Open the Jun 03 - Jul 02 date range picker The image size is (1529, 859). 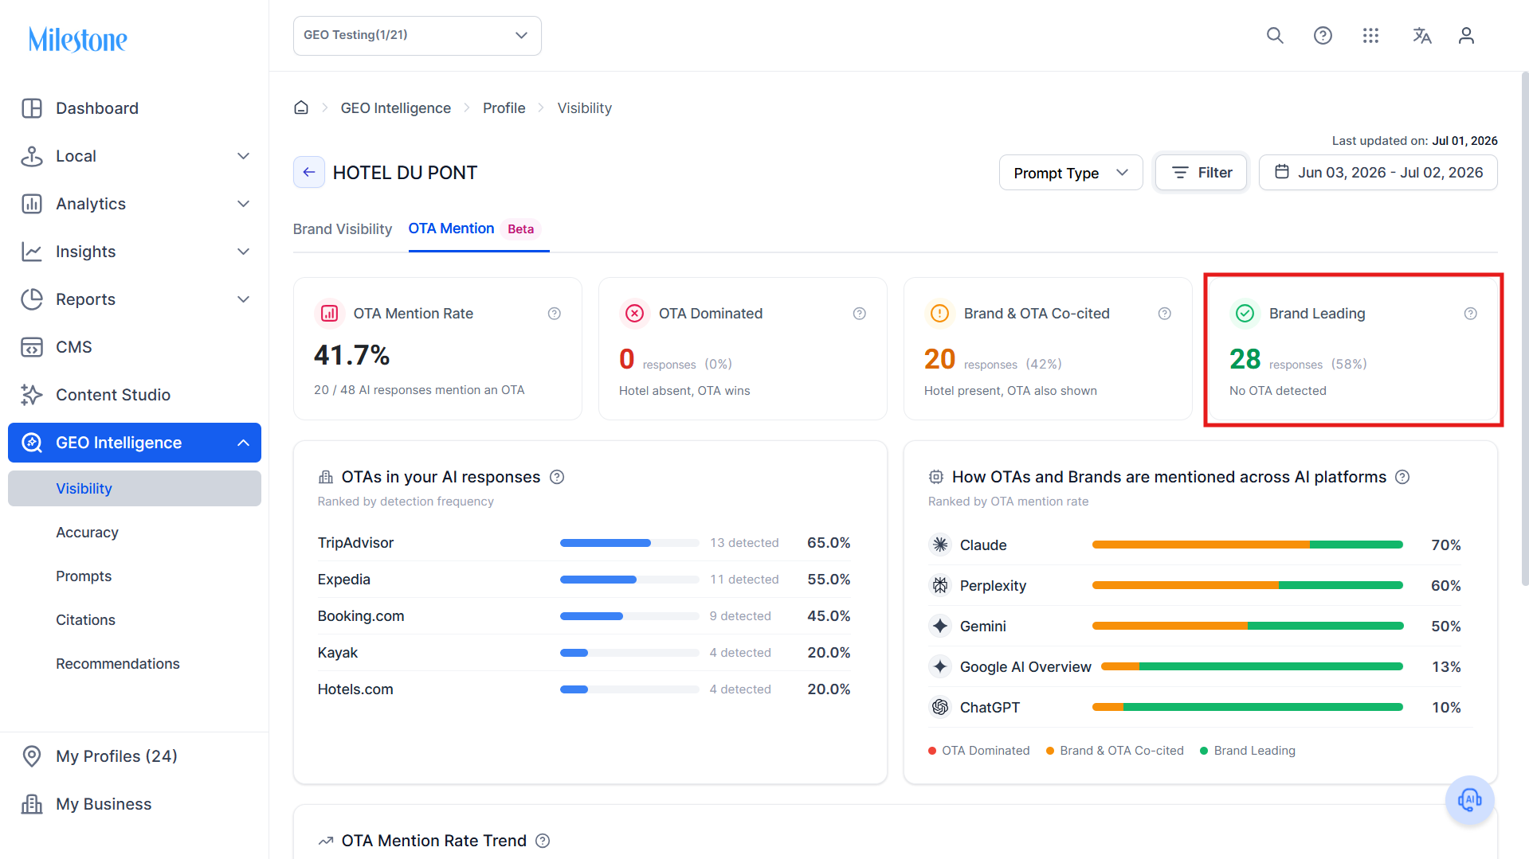click(1378, 173)
